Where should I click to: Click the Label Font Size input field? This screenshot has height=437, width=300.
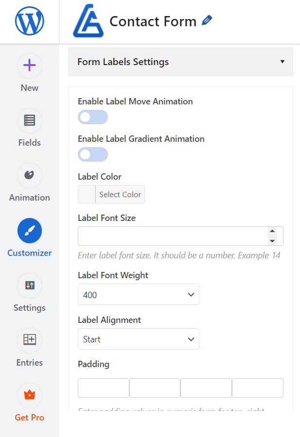173,236
